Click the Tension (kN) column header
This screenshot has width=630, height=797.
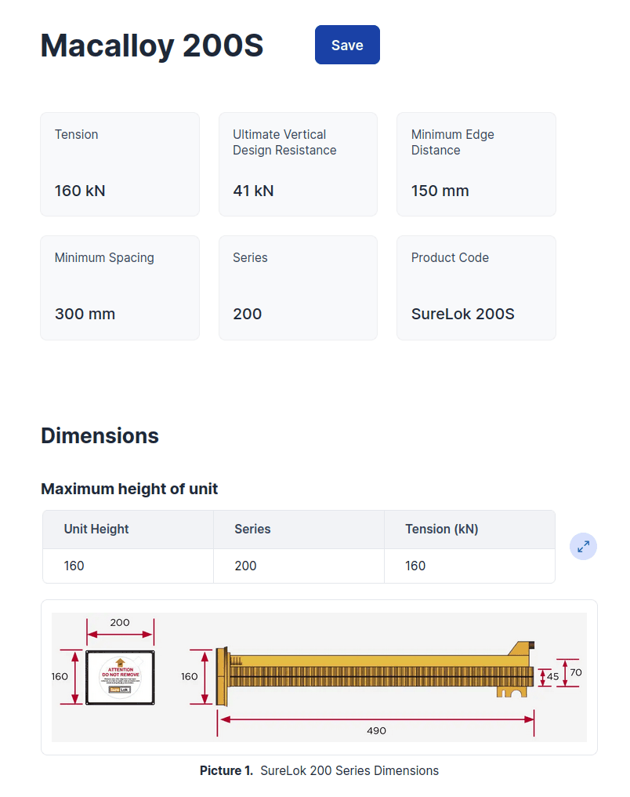[x=469, y=530]
